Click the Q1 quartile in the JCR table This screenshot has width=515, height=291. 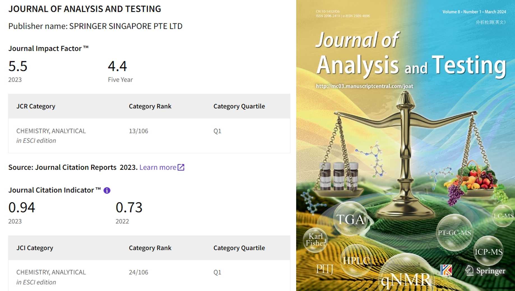coord(217,131)
